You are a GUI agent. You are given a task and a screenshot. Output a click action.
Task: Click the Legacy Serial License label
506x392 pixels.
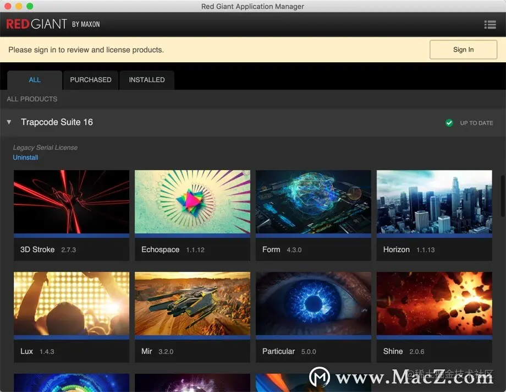tap(45, 148)
